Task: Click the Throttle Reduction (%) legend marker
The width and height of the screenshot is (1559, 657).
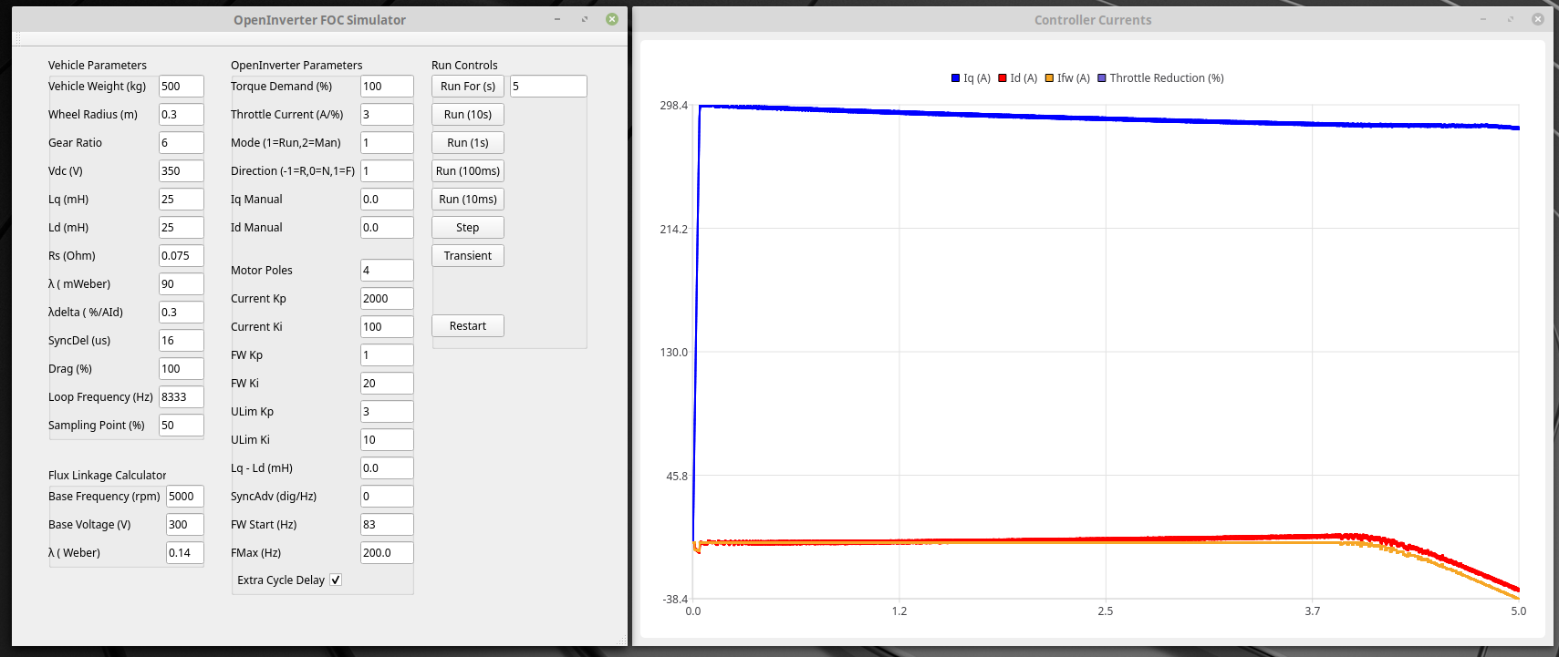Action: [x=1102, y=78]
